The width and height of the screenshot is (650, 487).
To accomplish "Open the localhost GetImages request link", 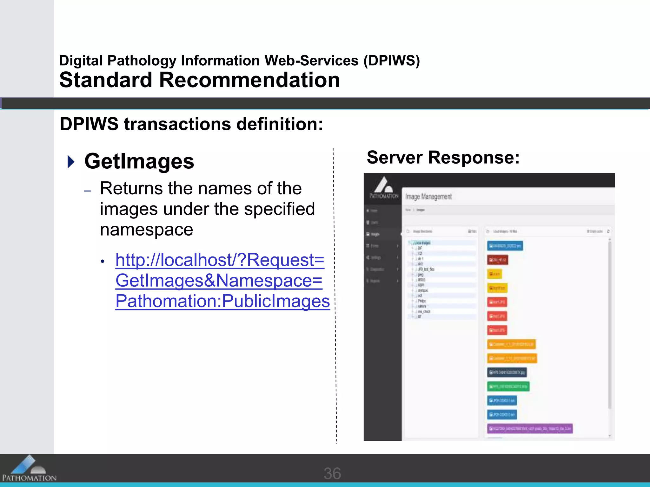I will point(222,281).
